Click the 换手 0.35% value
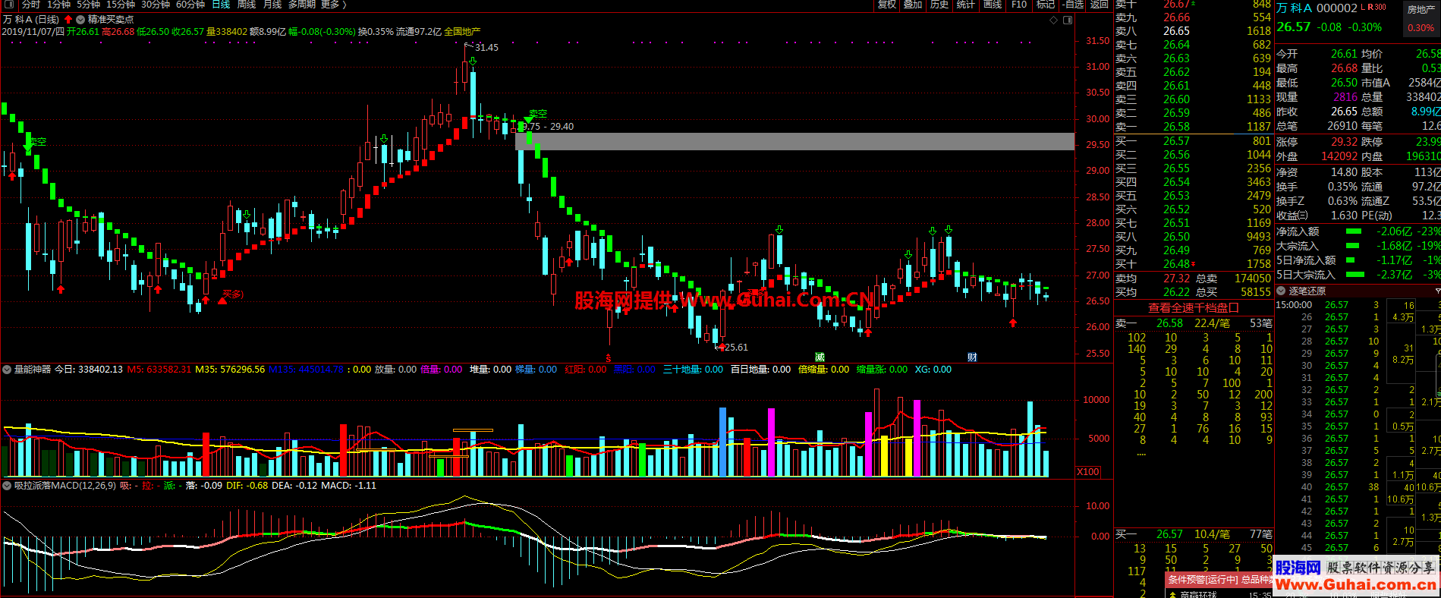 [1342, 187]
